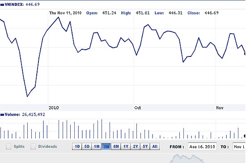Image resolution: width=246 pixels, height=163 pixels.
Task: Click the mini overview chart at bottom
Action: (187, 159)
